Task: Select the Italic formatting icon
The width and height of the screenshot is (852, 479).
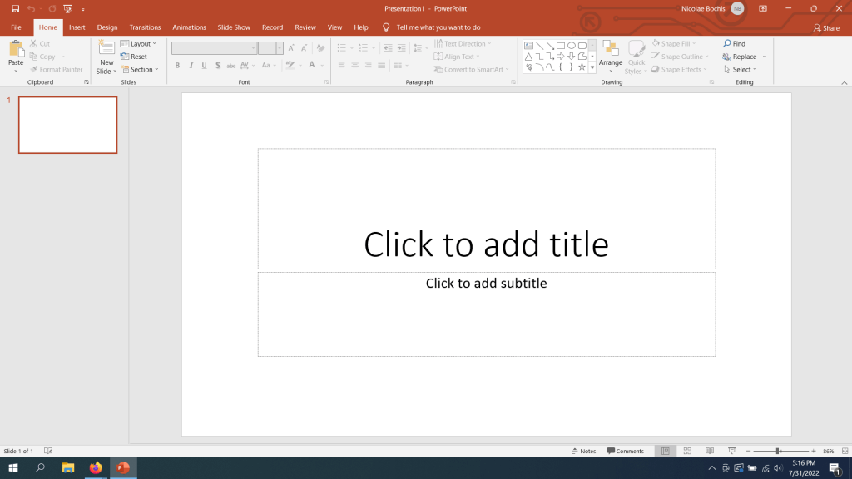Action: pos(191,65)
